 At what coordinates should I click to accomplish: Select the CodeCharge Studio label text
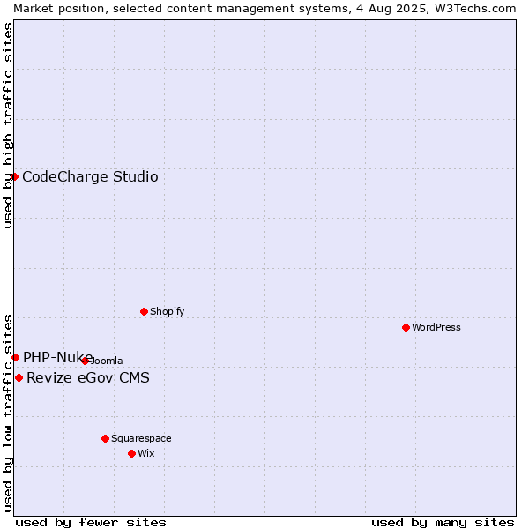click(90, 177)
